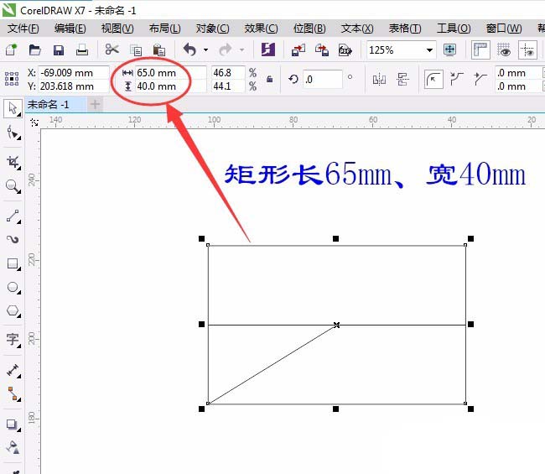Viewport: 545px width, 474px height.
Task: Select the Drop Shadow tool
Action: pyautogui.click(x=13, y=425)
